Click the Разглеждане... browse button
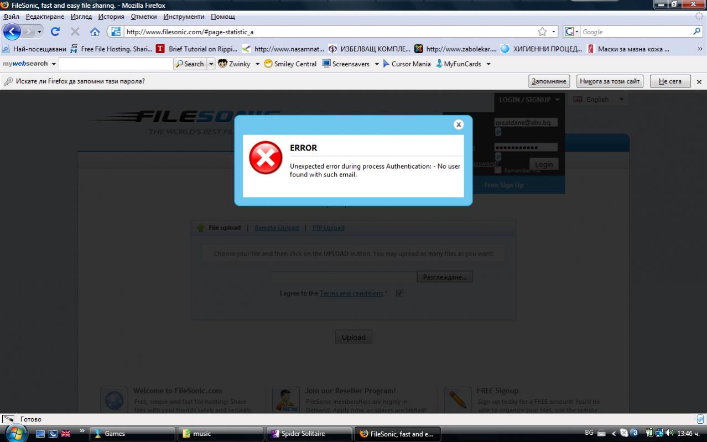This screenshot has height=442, width=707. [444, 277]
